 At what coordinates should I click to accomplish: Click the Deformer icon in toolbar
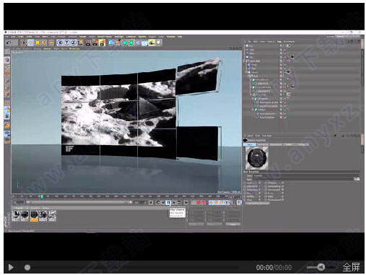coord(138,43)
